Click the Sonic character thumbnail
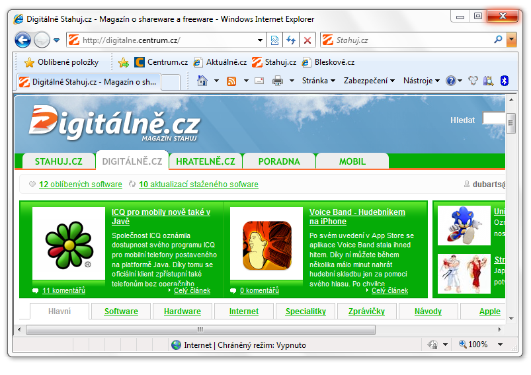Viewport: 531px width, 375px height. pos(464,226)
